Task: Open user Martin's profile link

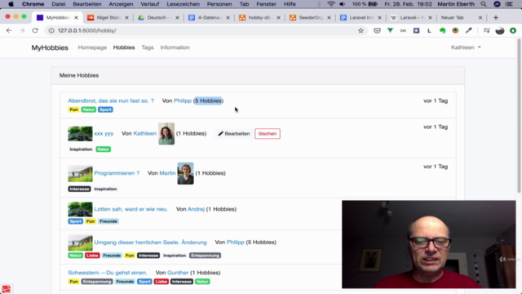Action: pyautogui.click(x=167, y=173)
